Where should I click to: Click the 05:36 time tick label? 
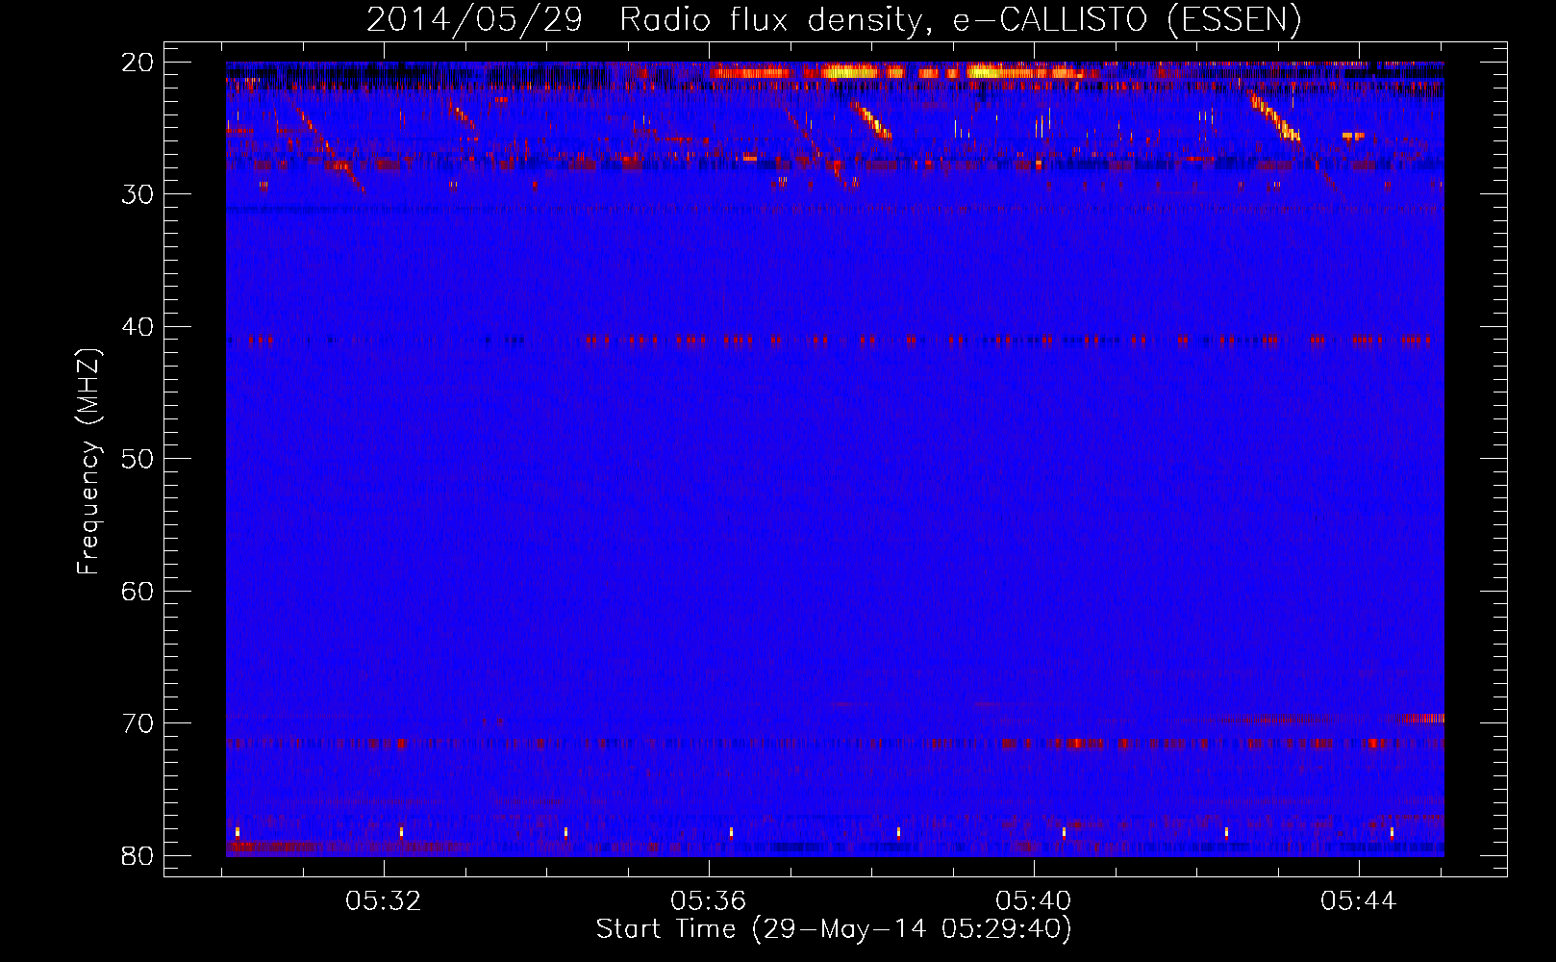click(x=709, y=901)
